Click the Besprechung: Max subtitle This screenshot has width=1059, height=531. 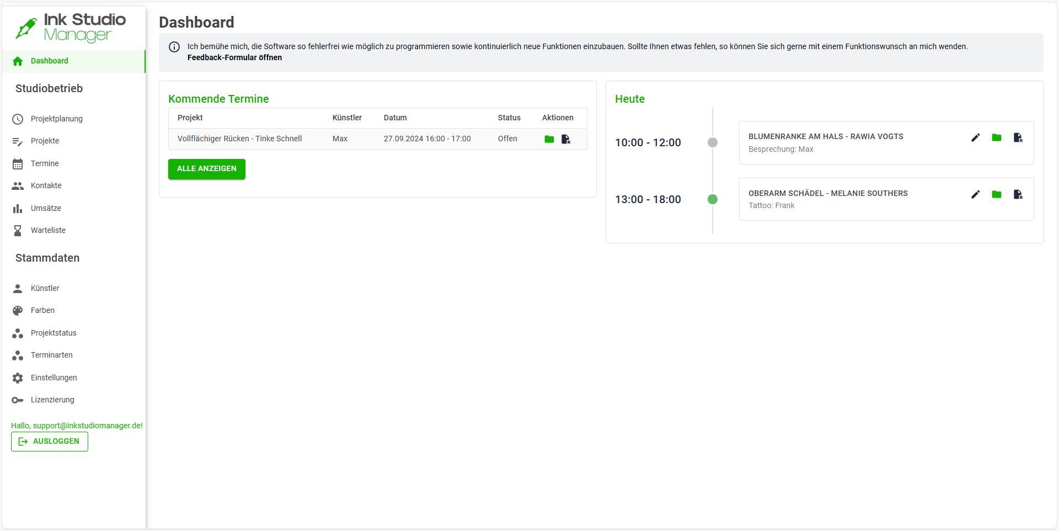(781, 150)
